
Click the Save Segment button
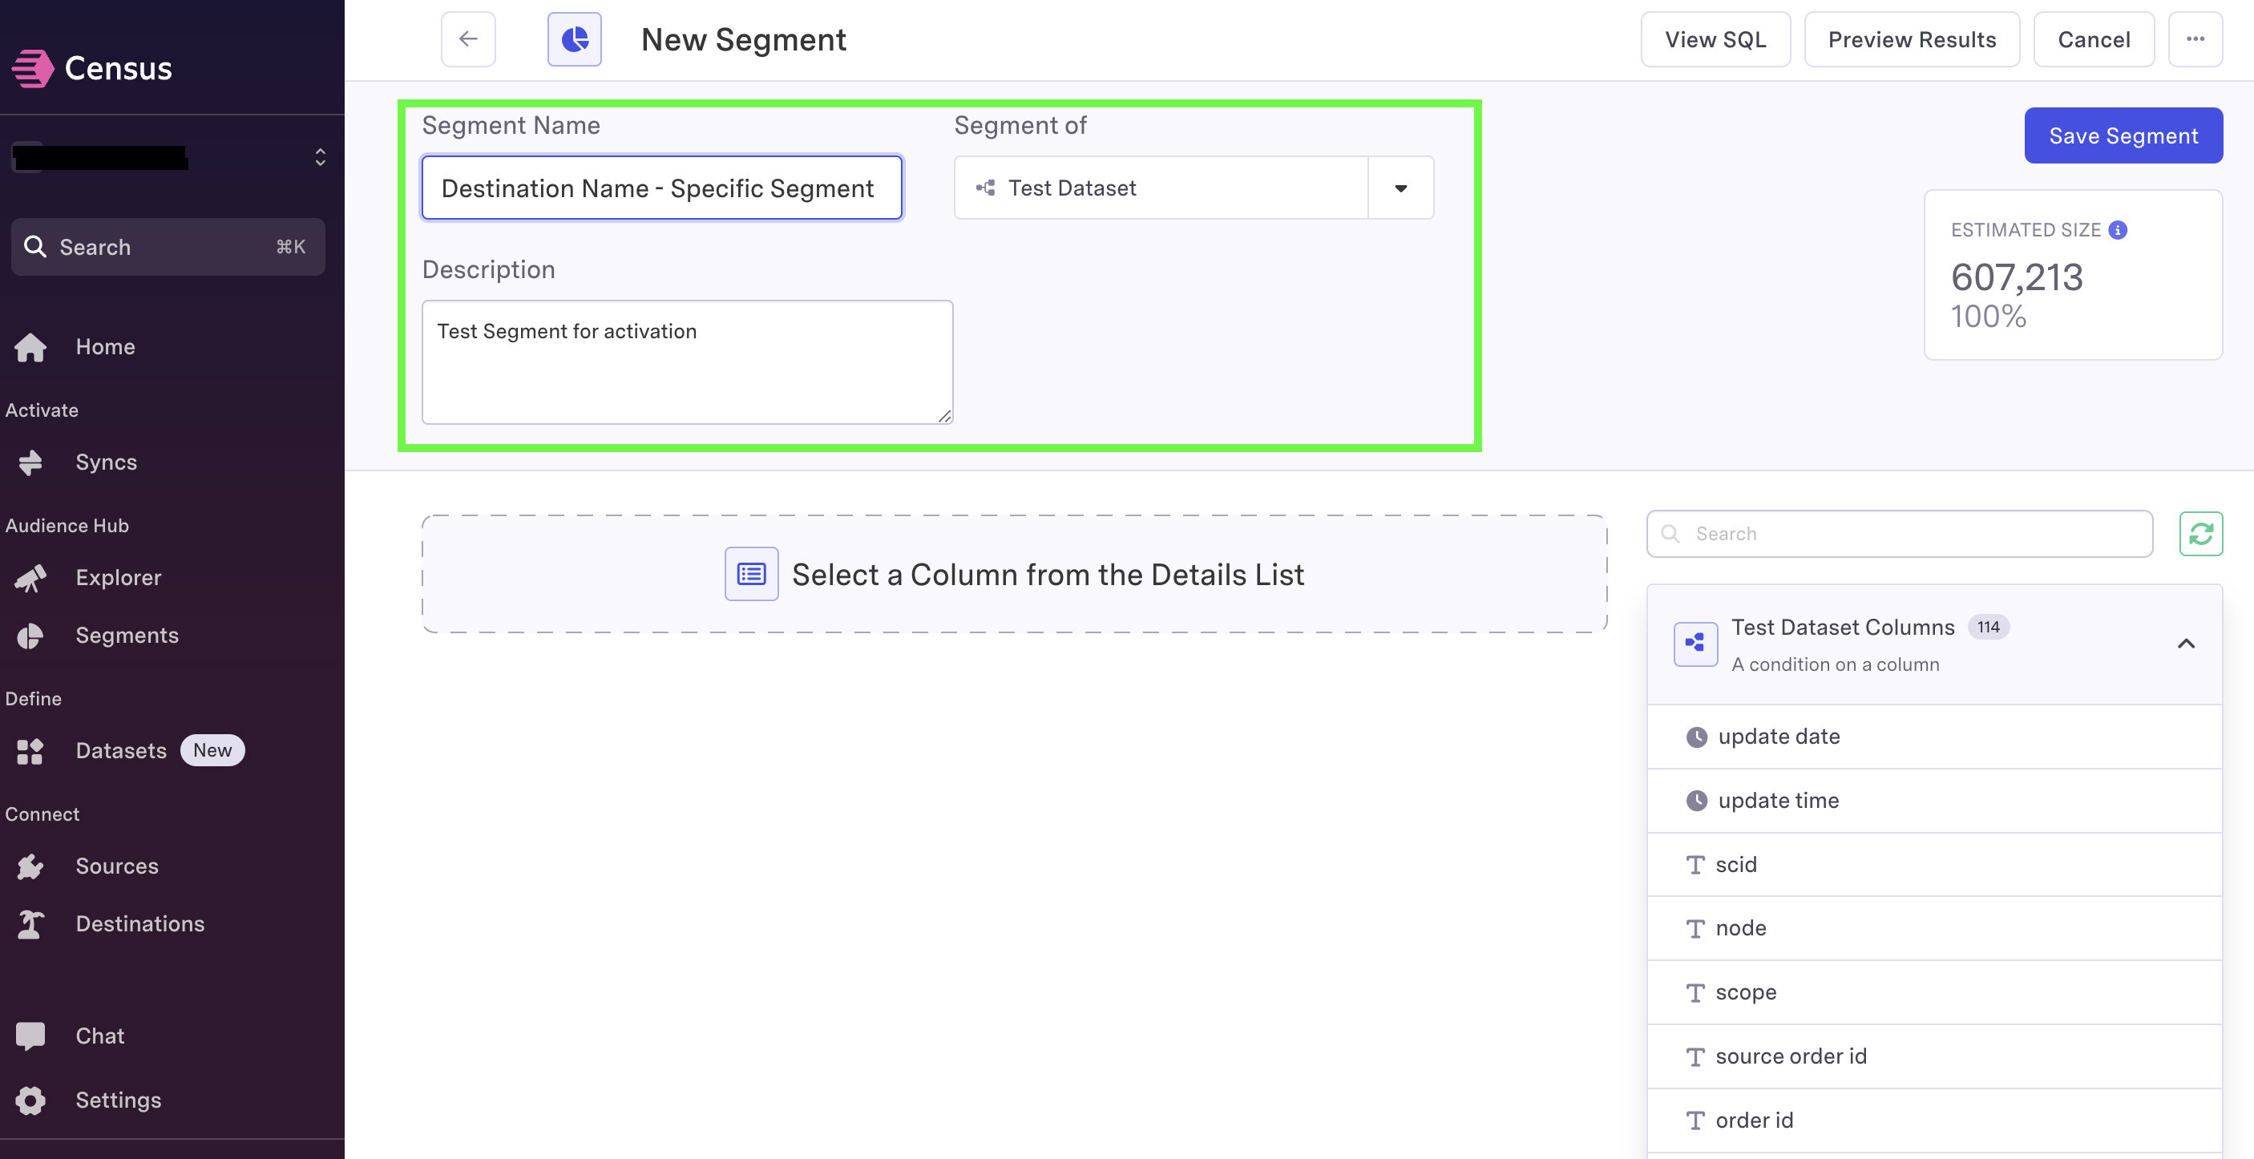coord(2123,135)
